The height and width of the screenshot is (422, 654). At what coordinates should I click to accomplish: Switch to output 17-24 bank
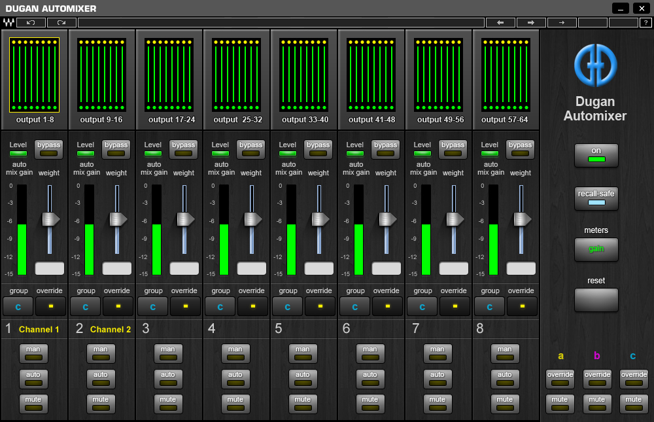tap(169, 75)
